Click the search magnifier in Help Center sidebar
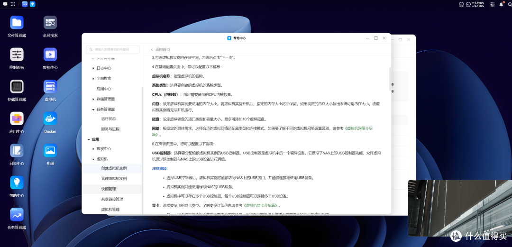Viewport: 512px width, 247px height. coord(91,50)
